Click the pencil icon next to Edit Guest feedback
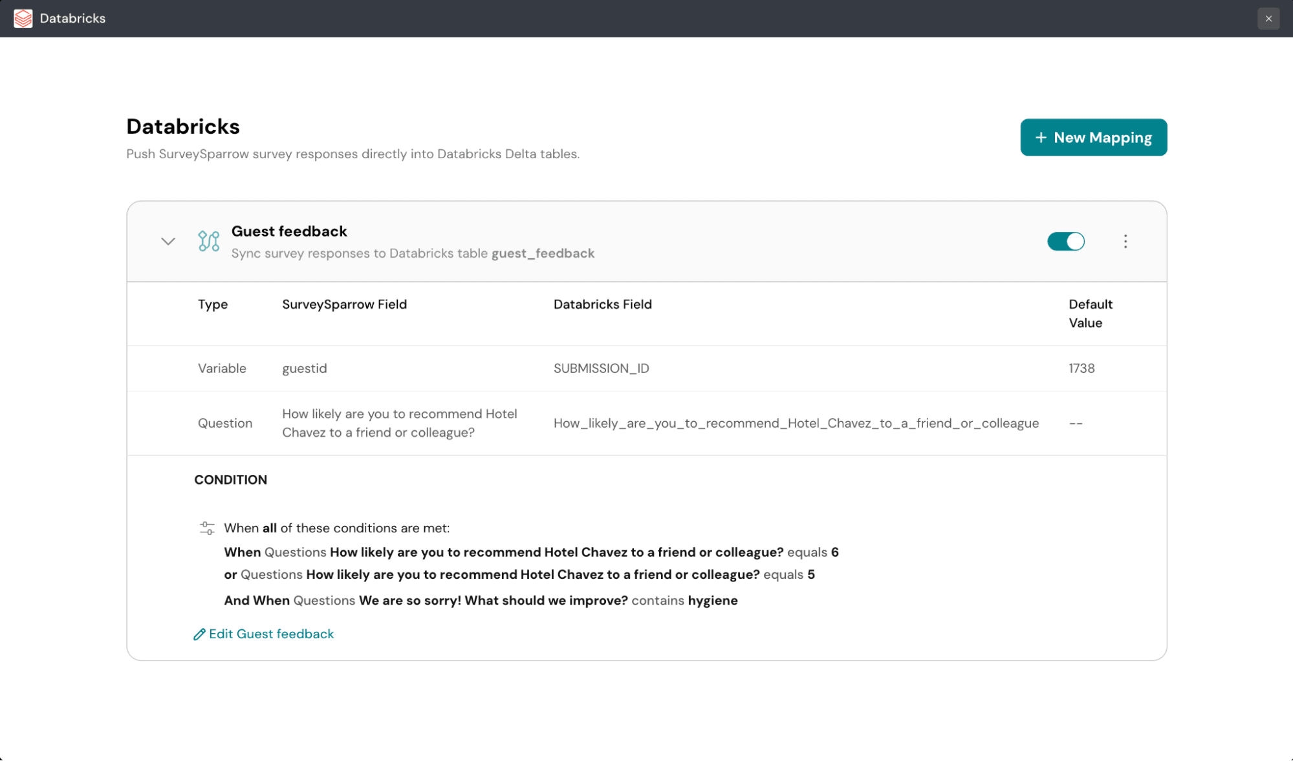 pyautogui.click(x=199, y=634)
